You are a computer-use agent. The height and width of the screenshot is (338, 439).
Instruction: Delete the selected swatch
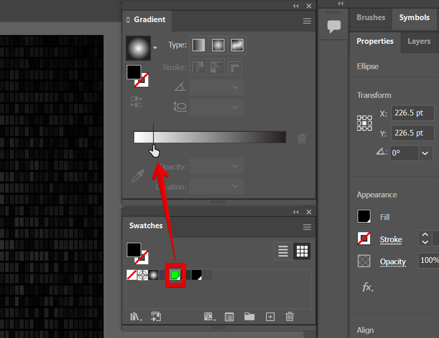coord(290,317)
